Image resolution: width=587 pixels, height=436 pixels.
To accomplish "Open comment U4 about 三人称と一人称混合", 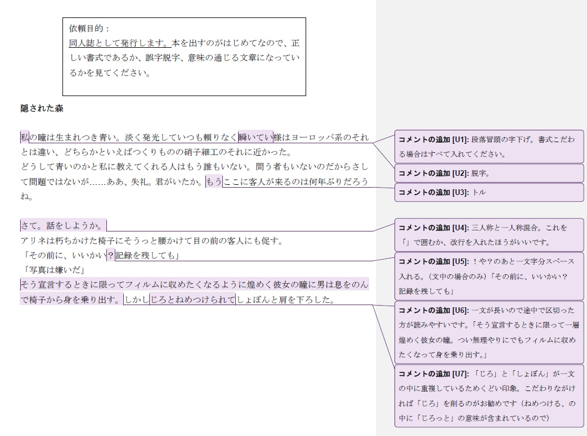I will (x=489, y=235).
